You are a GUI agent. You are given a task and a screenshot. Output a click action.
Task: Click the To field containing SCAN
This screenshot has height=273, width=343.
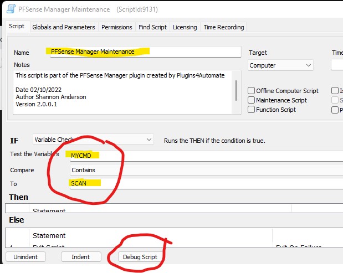point(205,183)
